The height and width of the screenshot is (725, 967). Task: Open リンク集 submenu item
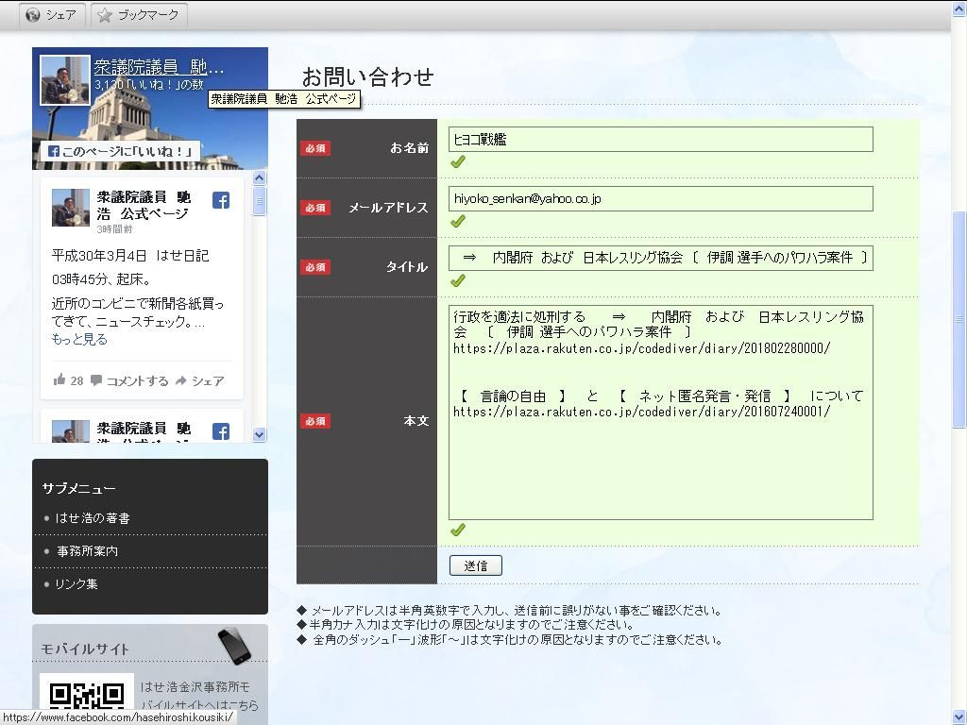[x=76, y=584]
